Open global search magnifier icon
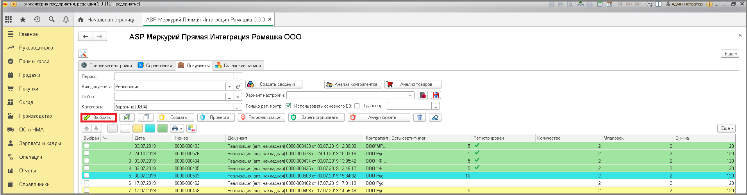Image resolution: width=747 pixels, height=195 pixels. 52,19
